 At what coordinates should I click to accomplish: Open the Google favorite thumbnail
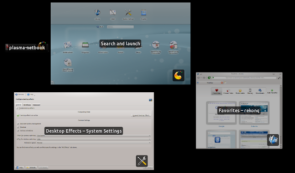coord(221,113)
